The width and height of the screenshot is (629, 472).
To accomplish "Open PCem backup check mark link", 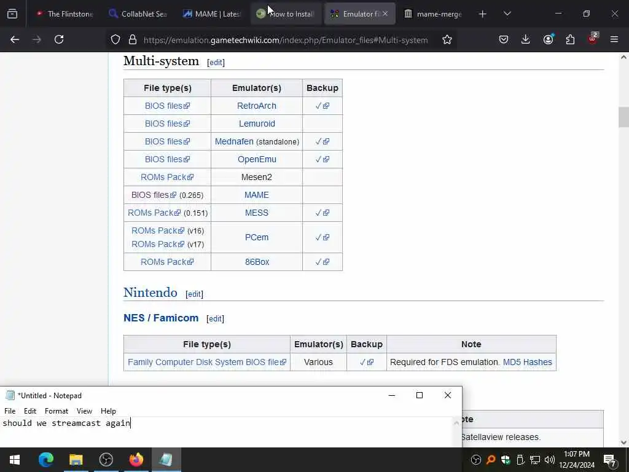I will (322, 237).
